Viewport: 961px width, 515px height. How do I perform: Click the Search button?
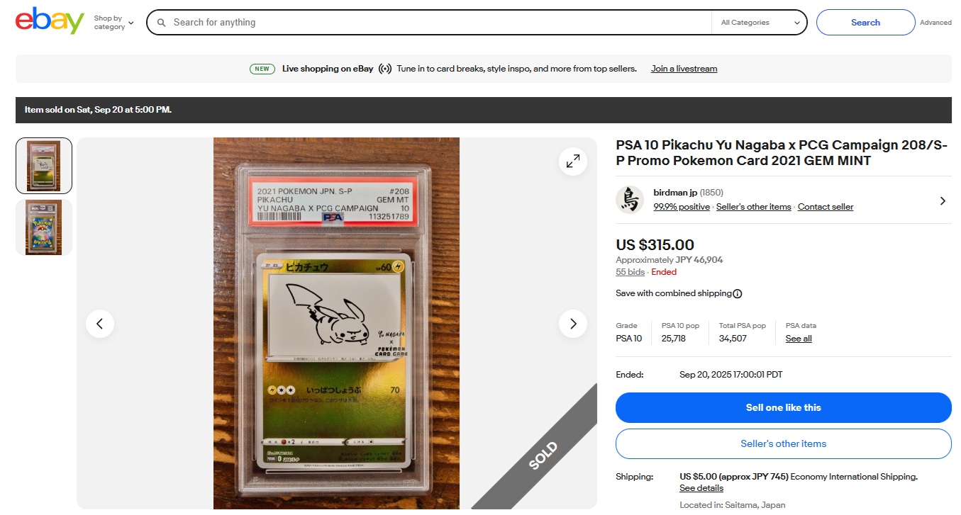coord(865,23)
